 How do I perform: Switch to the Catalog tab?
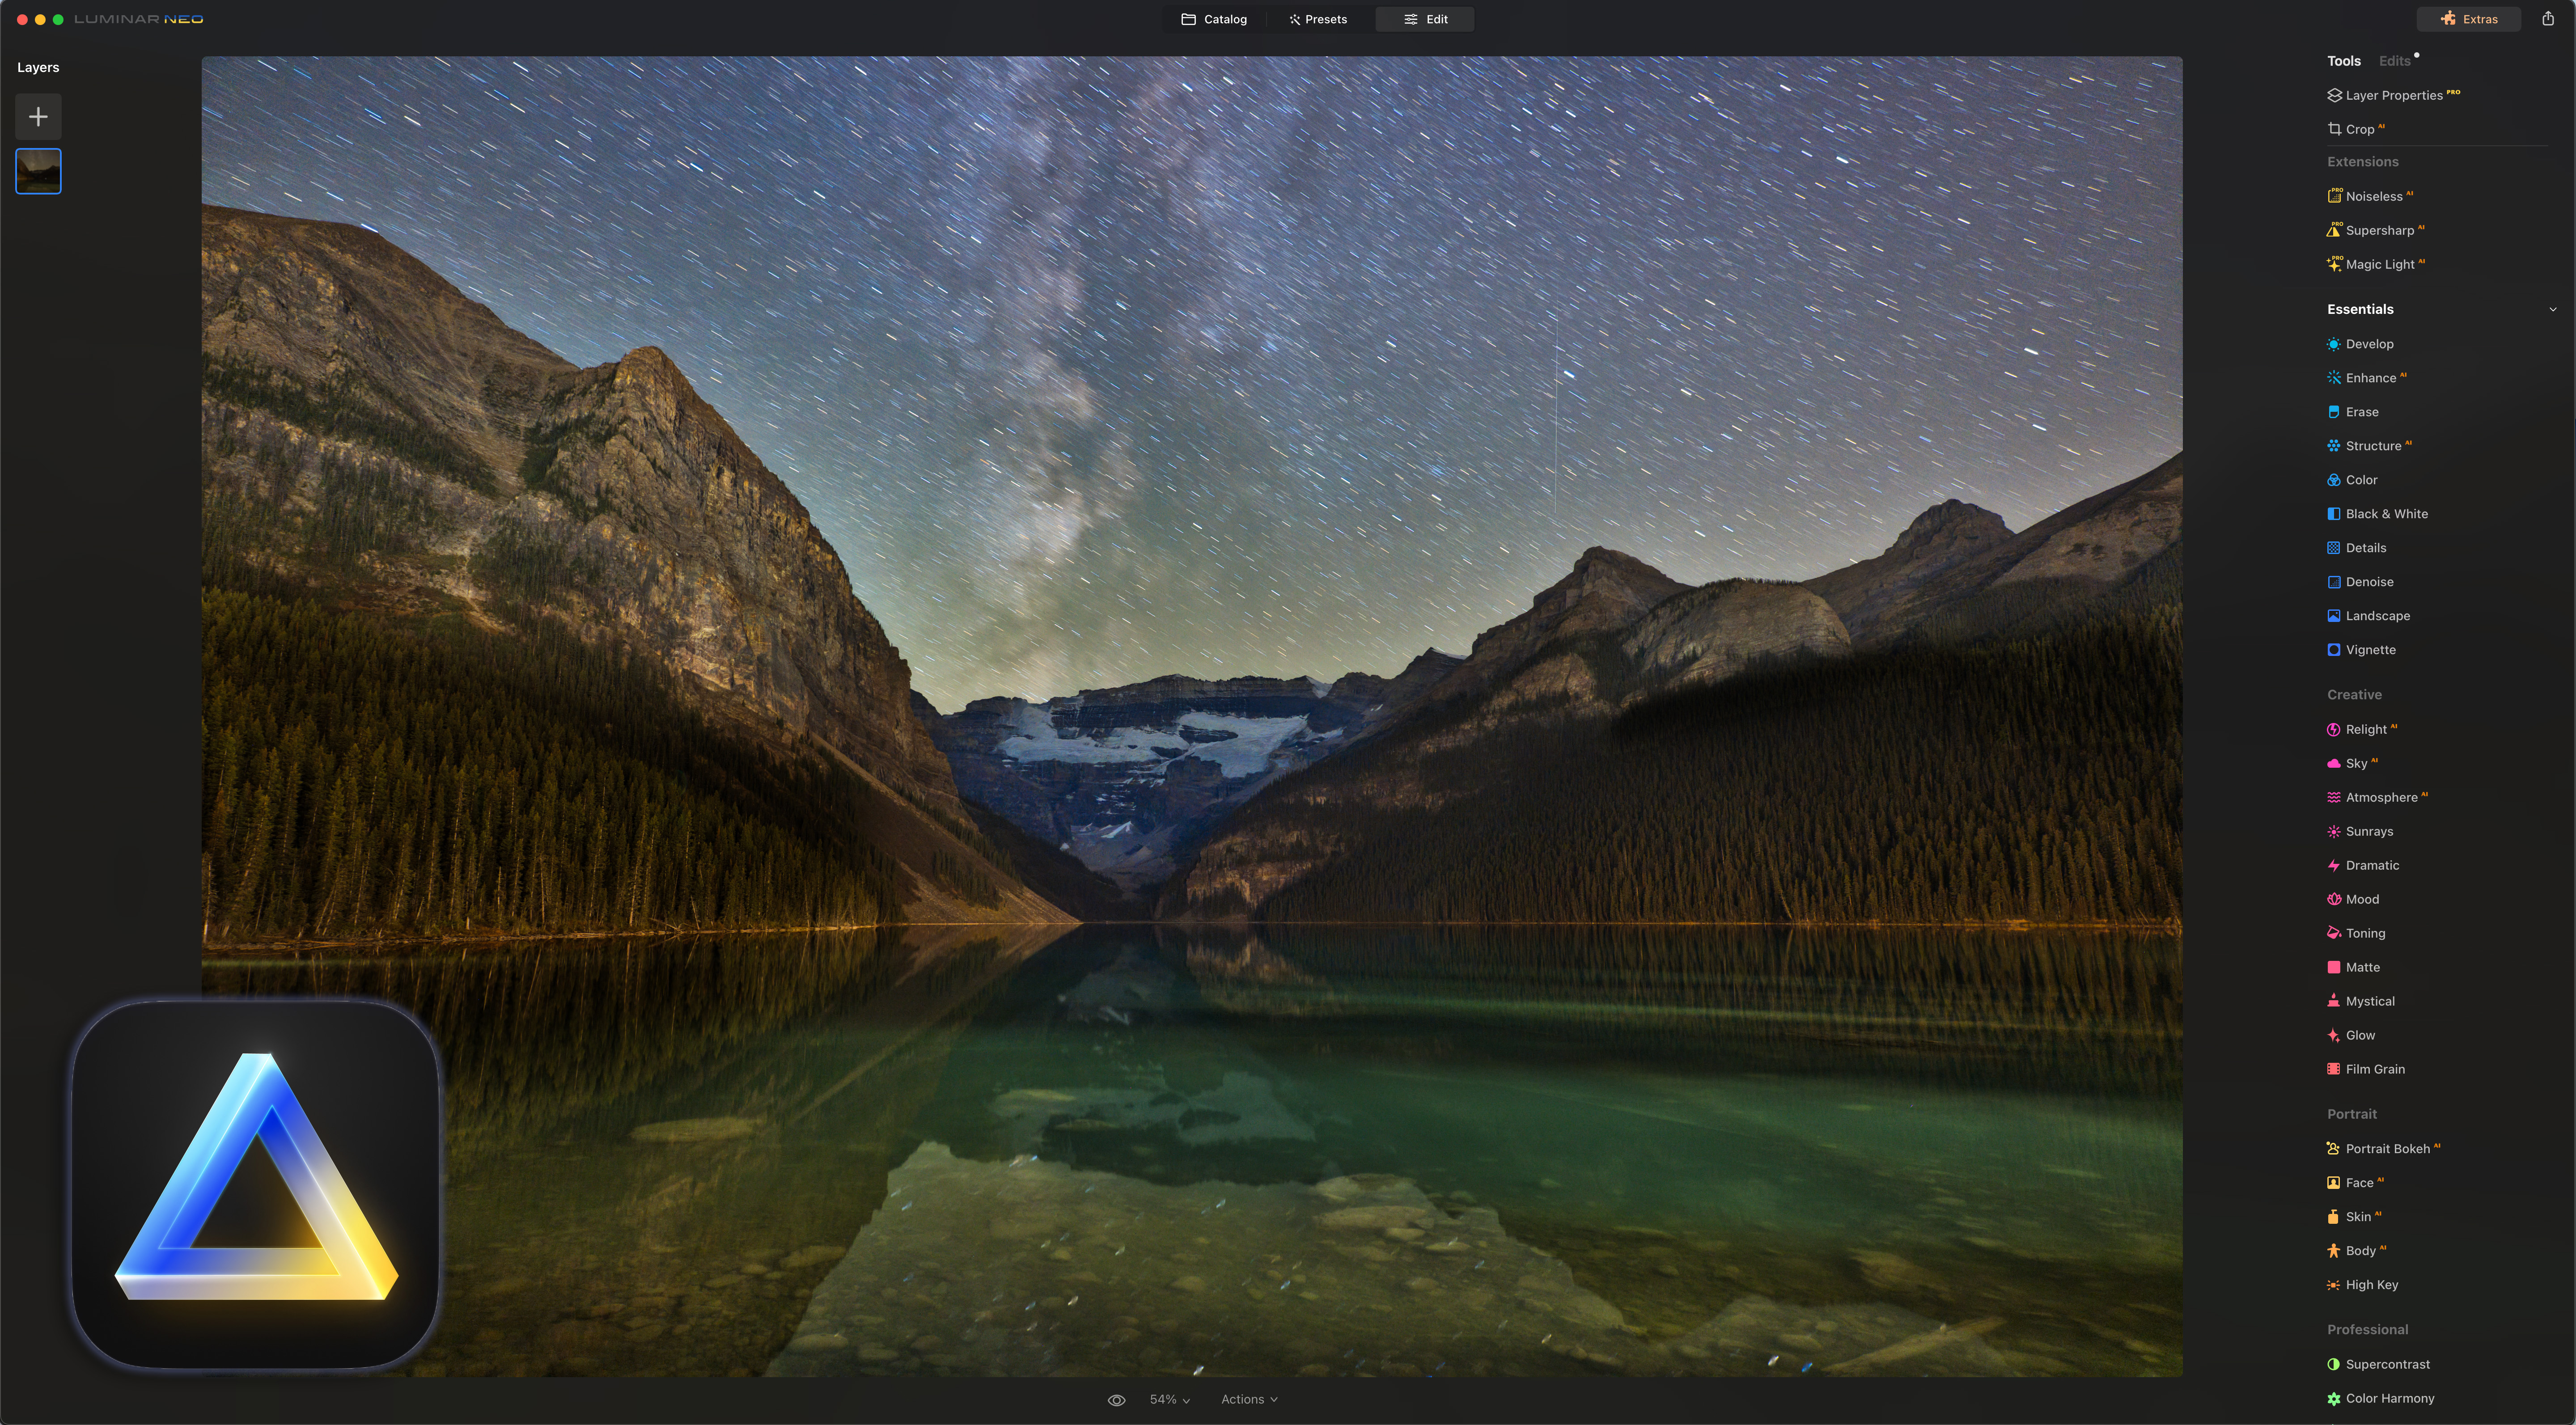(1214, 19)
